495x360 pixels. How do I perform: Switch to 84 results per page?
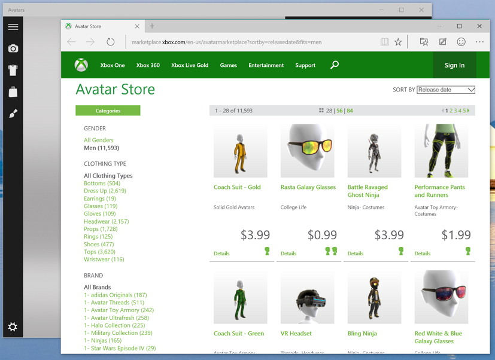click(x=350, y=110)
